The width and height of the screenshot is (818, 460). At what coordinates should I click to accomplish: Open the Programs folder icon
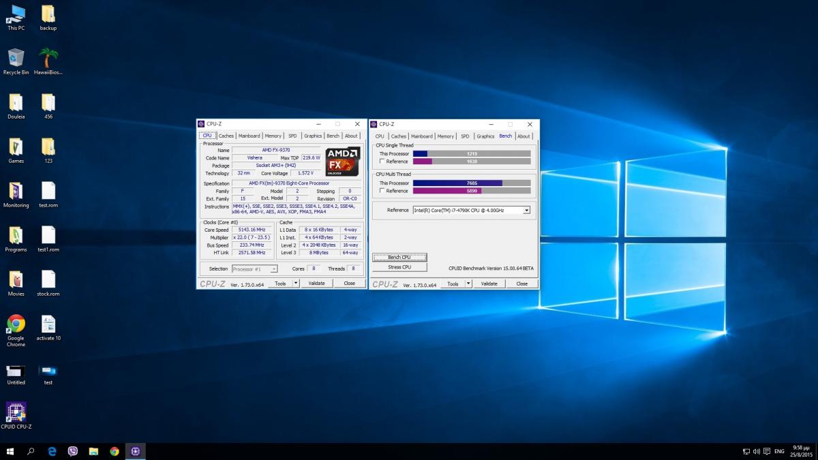coord(16,240)
